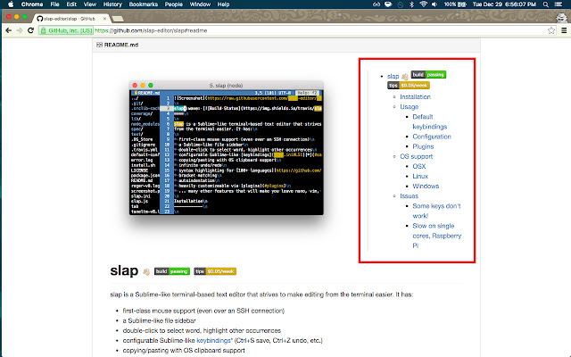
Task: Click the volume icon in the menu bar
Action: point(434,4)
